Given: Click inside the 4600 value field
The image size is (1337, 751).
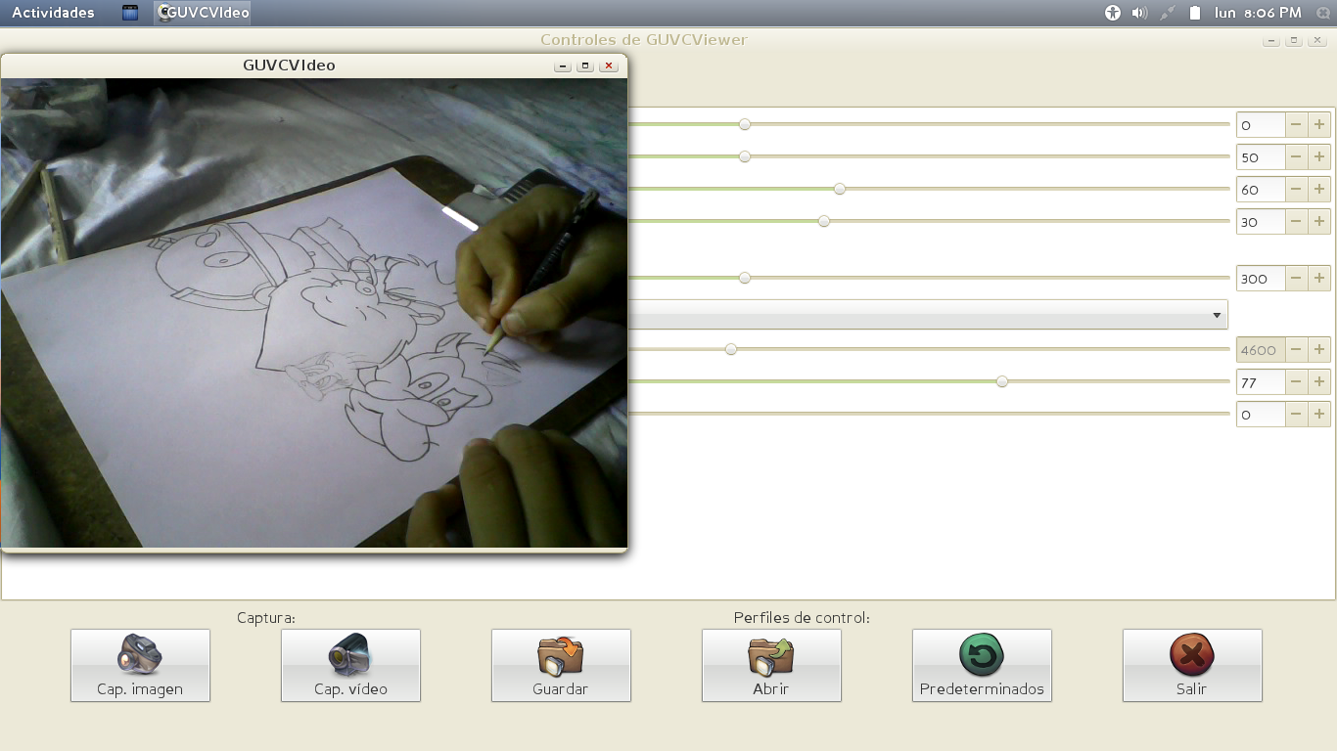Looking at the screenshot, I should pos(1263,349).
